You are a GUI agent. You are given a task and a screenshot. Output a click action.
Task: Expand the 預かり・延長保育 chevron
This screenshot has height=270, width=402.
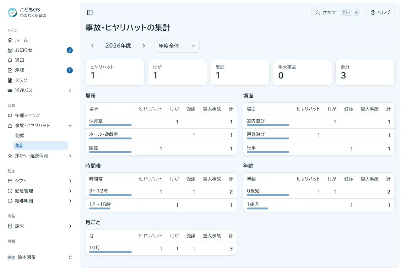pos(70,156)
